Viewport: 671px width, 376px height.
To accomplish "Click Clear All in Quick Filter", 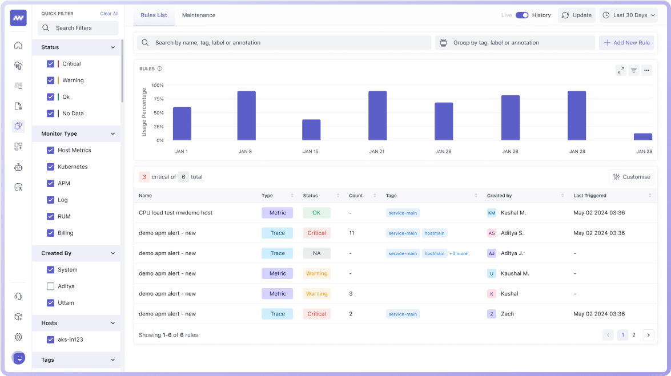I will (x=109, y=14).
